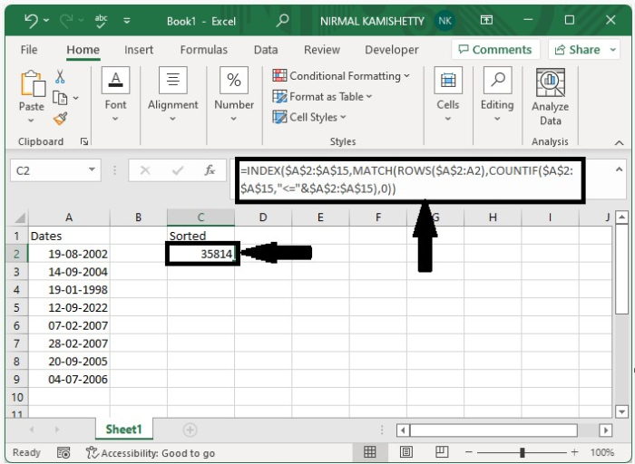This screenshot has height=464, width=635.
Task: Select cell C2 containing 35814
Action: [x=200, y=254]
